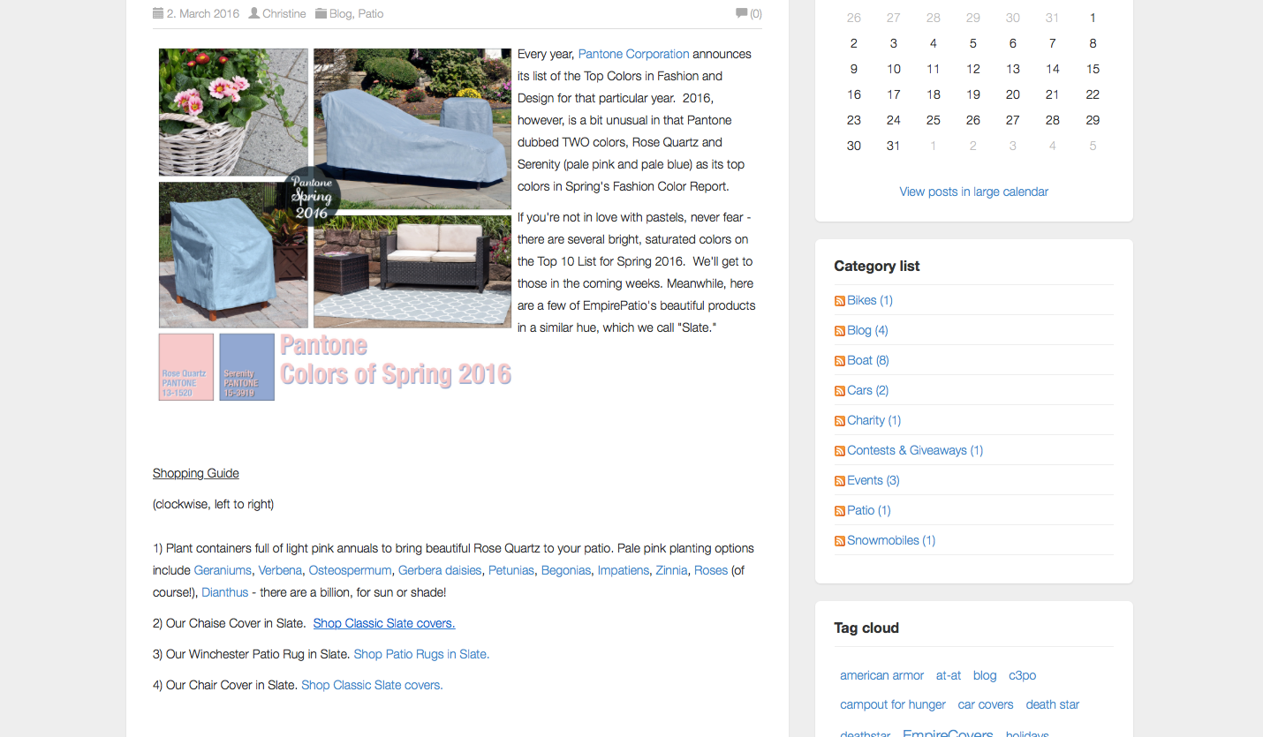Select the RSS icon beside Events

[839, 481]
